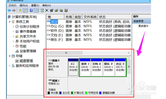Click the Forward arrow toolbar icon
Viewport: 166px width, 99px height.
coord(14,10)
